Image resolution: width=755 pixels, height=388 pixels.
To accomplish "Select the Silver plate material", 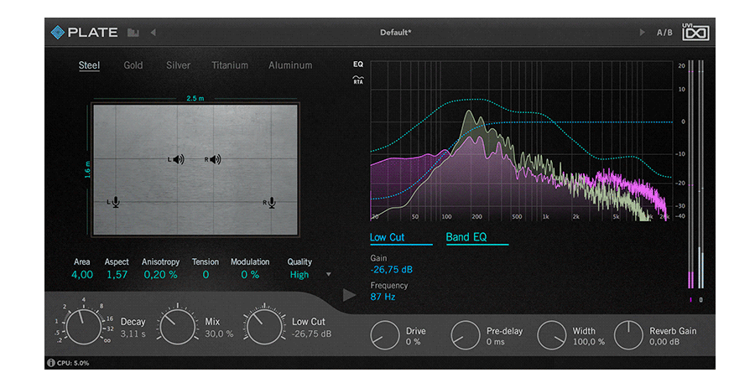I will (x=178, y=65).
